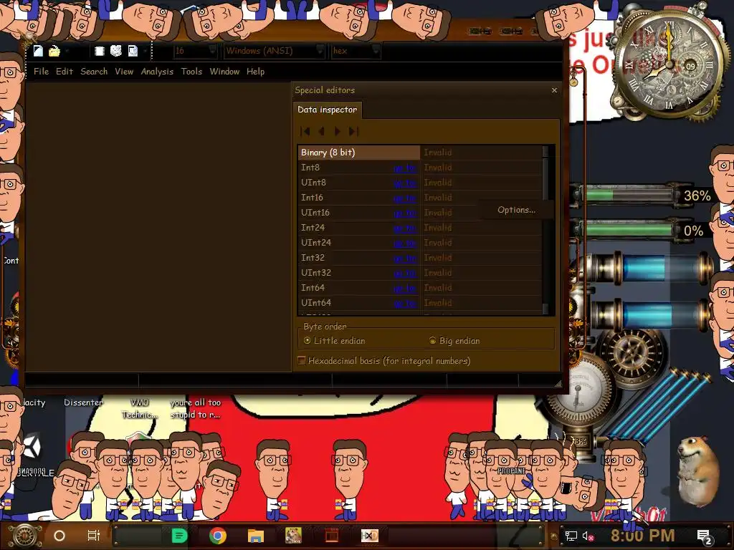Open the red window app on the taskbar

332,536
